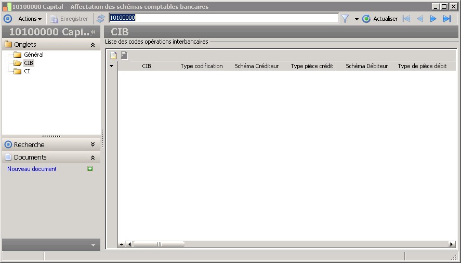Viewport: 461px width, 263px height.
Task: Click the CI folder icon
Action: [x=18, y=71]
